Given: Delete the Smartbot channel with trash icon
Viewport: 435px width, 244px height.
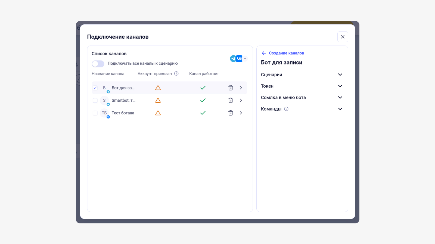Looking at the screenshot, I should 231,100.
